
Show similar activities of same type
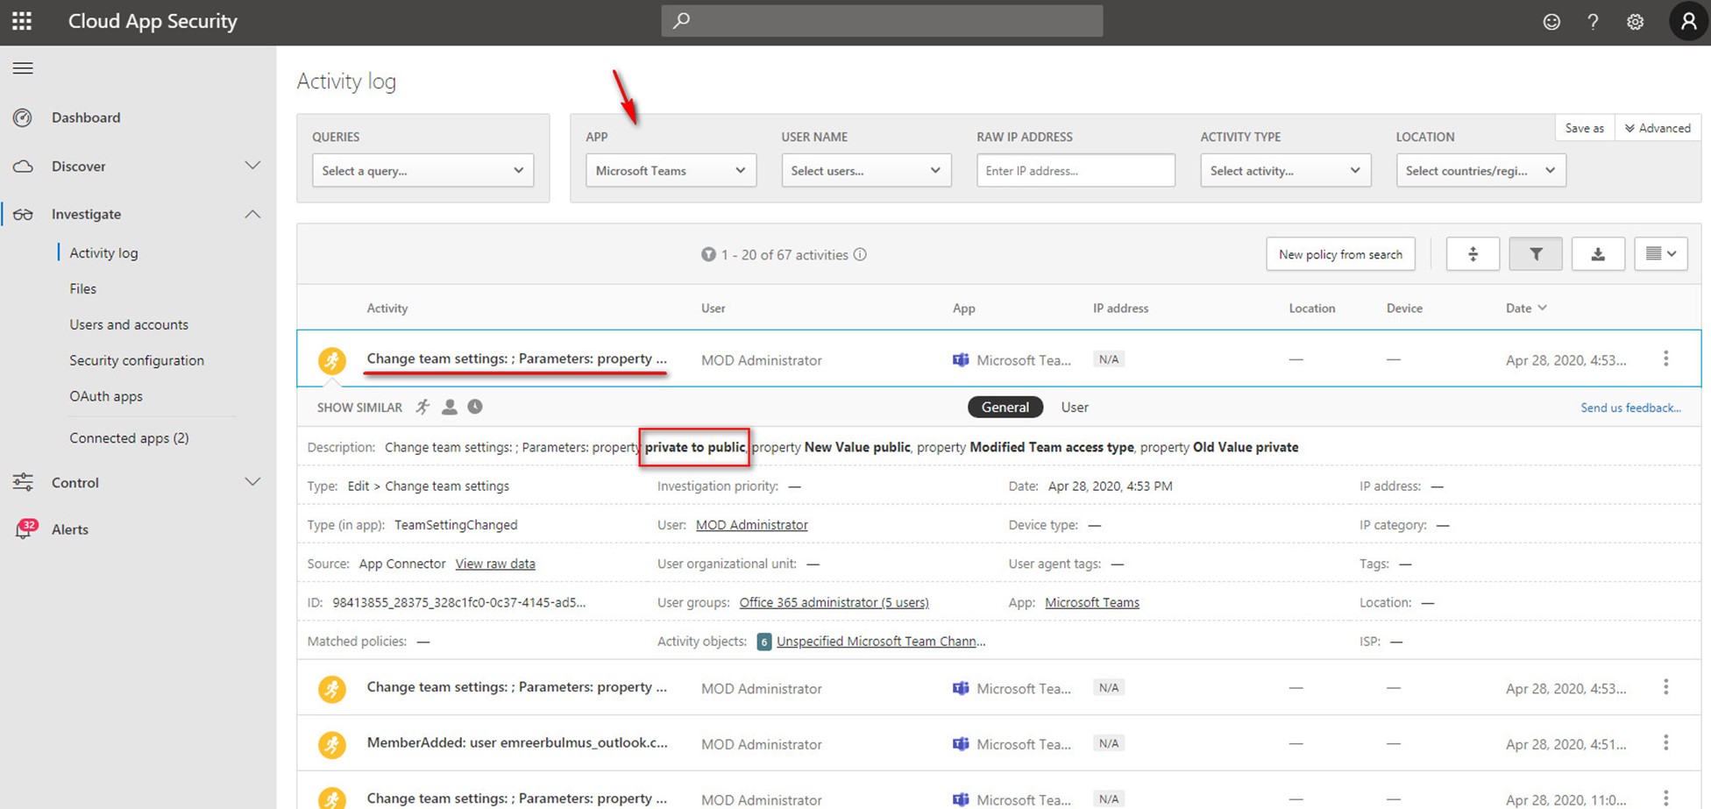click(x=423, y=407)
